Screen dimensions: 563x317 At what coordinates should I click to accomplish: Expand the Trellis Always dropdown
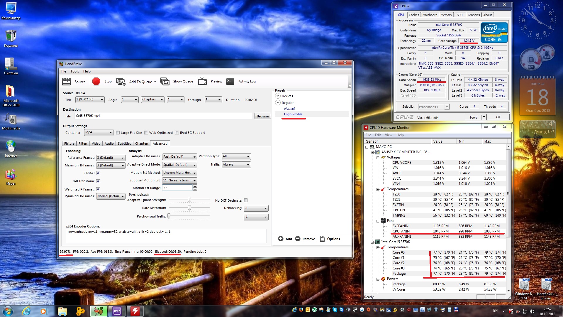(236, 165)
